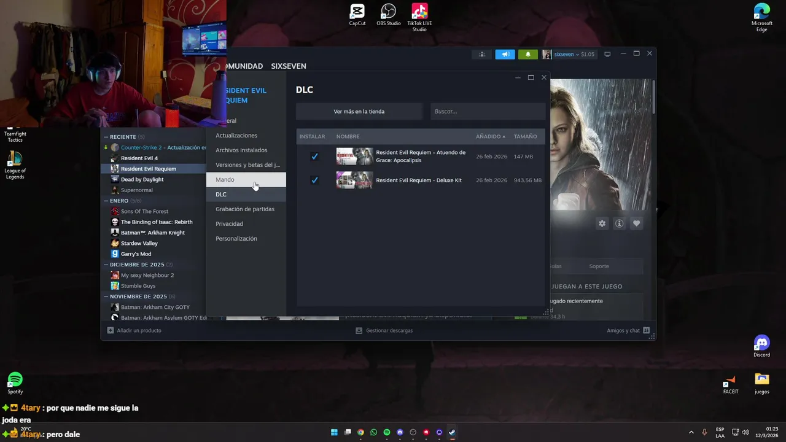The width and height of the screenshot is (786, 442).
Task: Open Grabación de partidas properties tab
Action: [246, 209]
